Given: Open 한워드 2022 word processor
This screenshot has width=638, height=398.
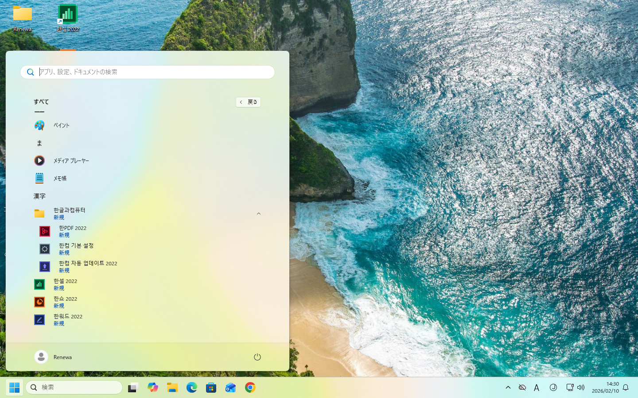Looking at the screenshot, I should pyautogui.click(x=68, y=320).
